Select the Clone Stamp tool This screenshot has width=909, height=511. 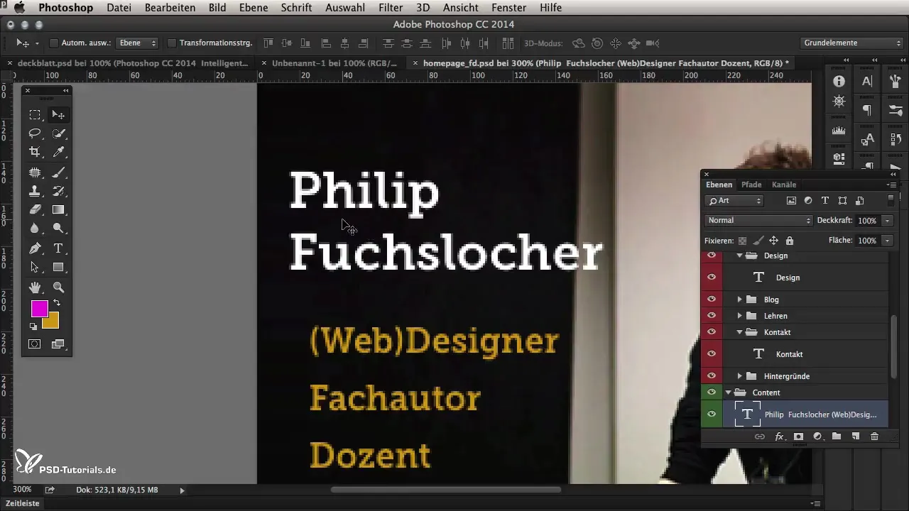[35, 191]
